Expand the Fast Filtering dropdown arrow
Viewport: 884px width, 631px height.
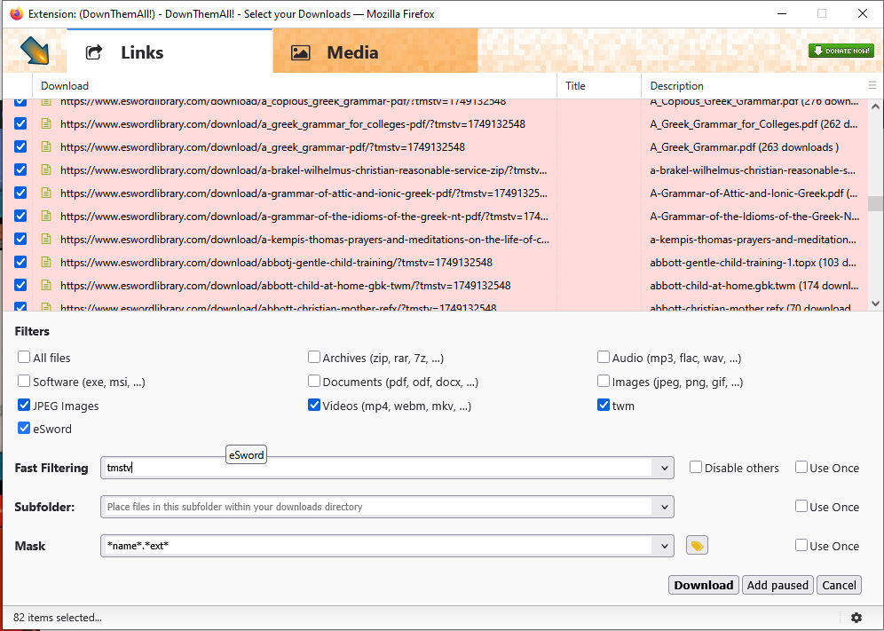(x=664, y=468)
